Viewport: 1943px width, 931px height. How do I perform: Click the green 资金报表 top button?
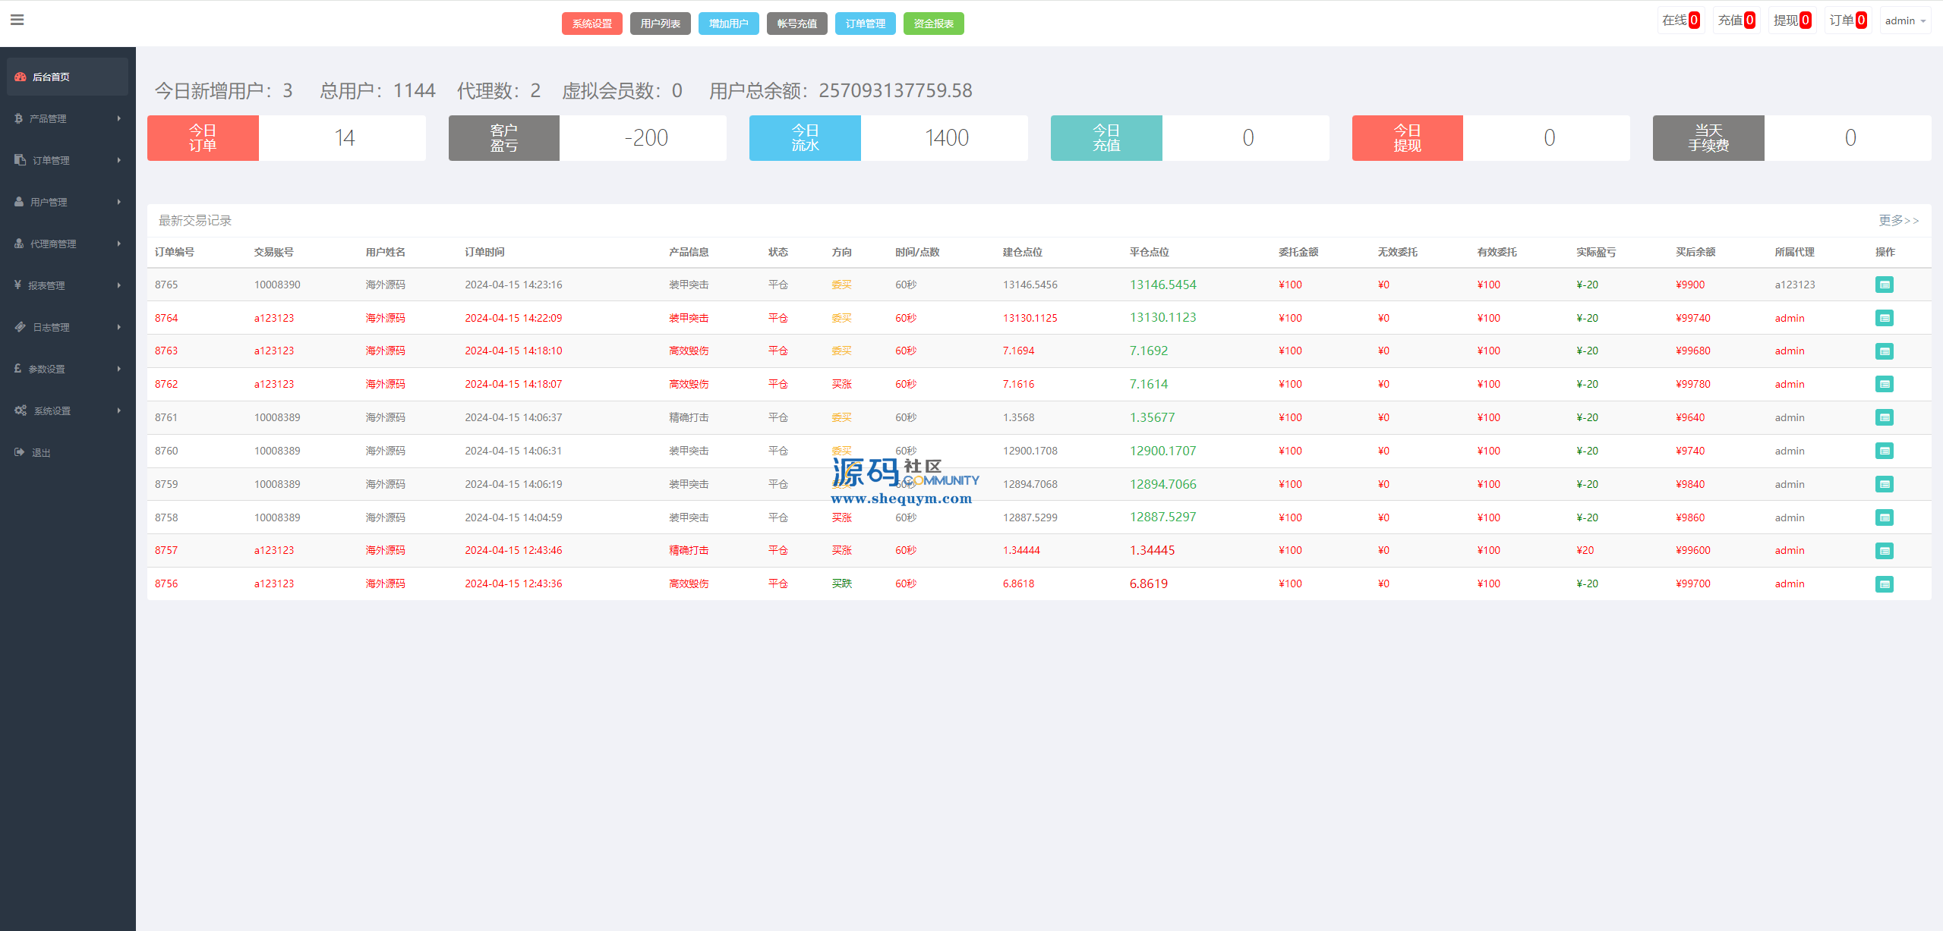tap(933, 24)
